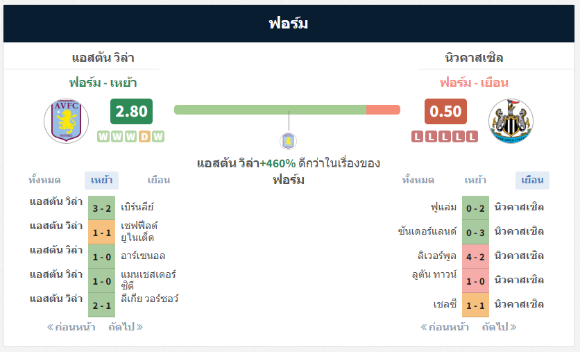580x352 pixels.
Task: Go to ก่อนหน้า under Aston Villa matches
Action: 71,327
